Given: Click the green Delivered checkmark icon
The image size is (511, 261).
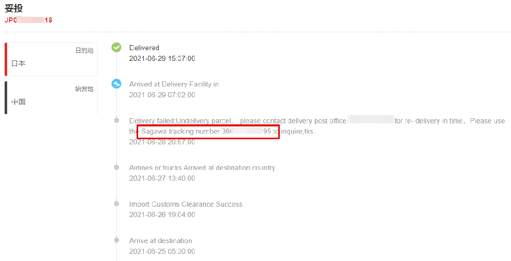Looking at the screenshot, I should (116, 47).
